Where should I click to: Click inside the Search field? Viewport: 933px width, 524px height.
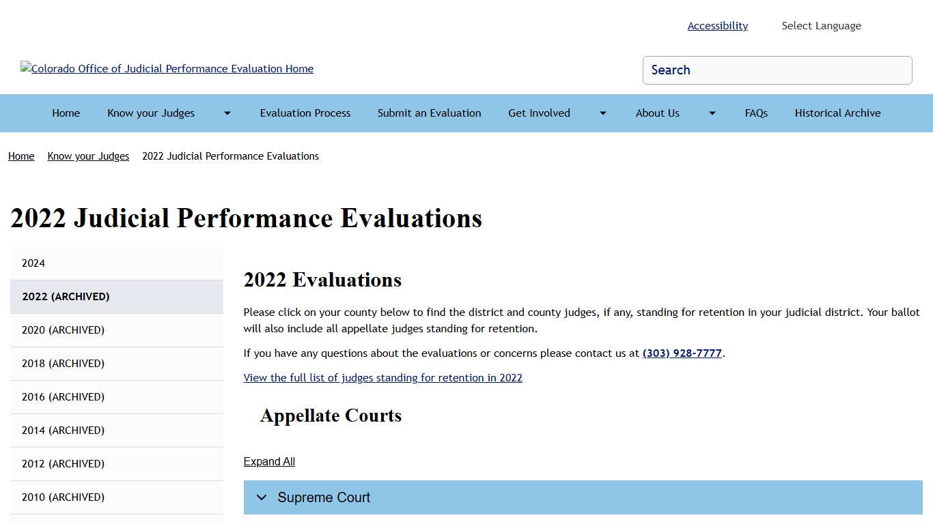point(777,70)
